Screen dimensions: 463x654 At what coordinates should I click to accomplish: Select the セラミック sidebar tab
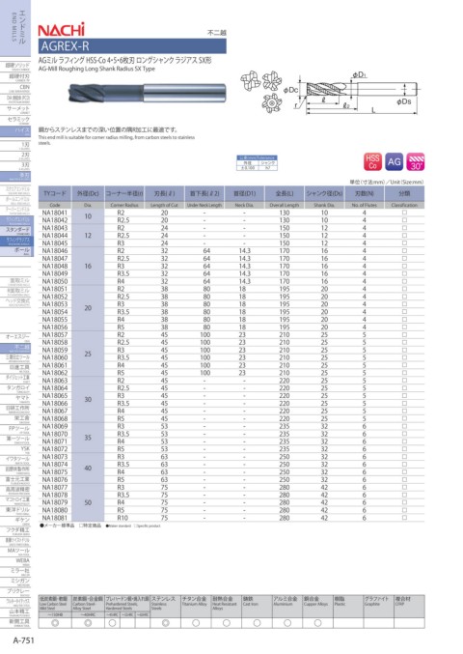point(15,120)
